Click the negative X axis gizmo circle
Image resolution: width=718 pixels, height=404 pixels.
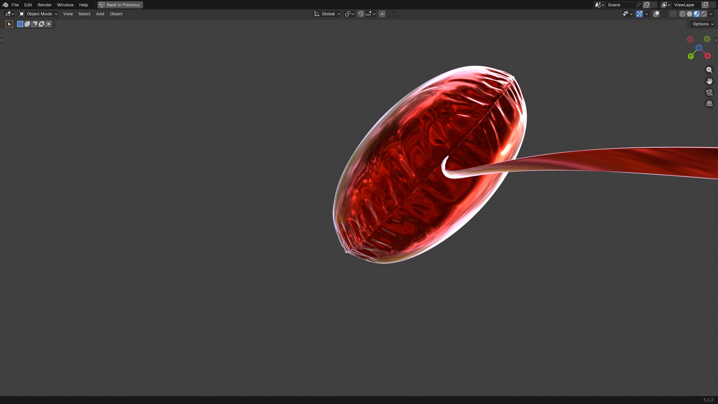click(690, 39)
